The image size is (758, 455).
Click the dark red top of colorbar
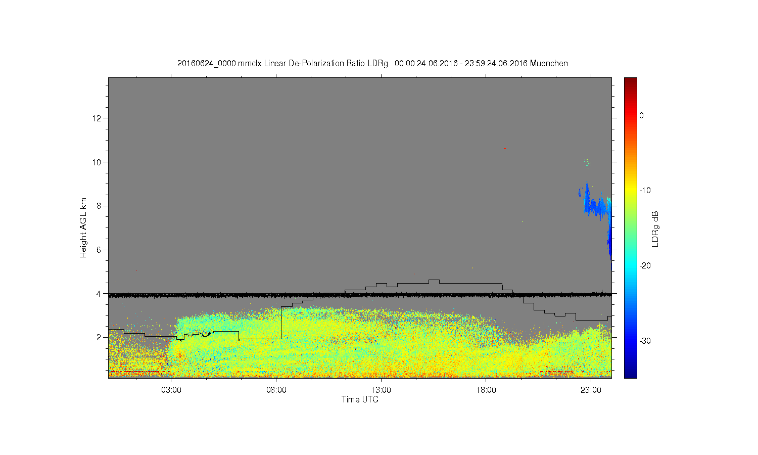pyautogui.click(x=631, y=81)
